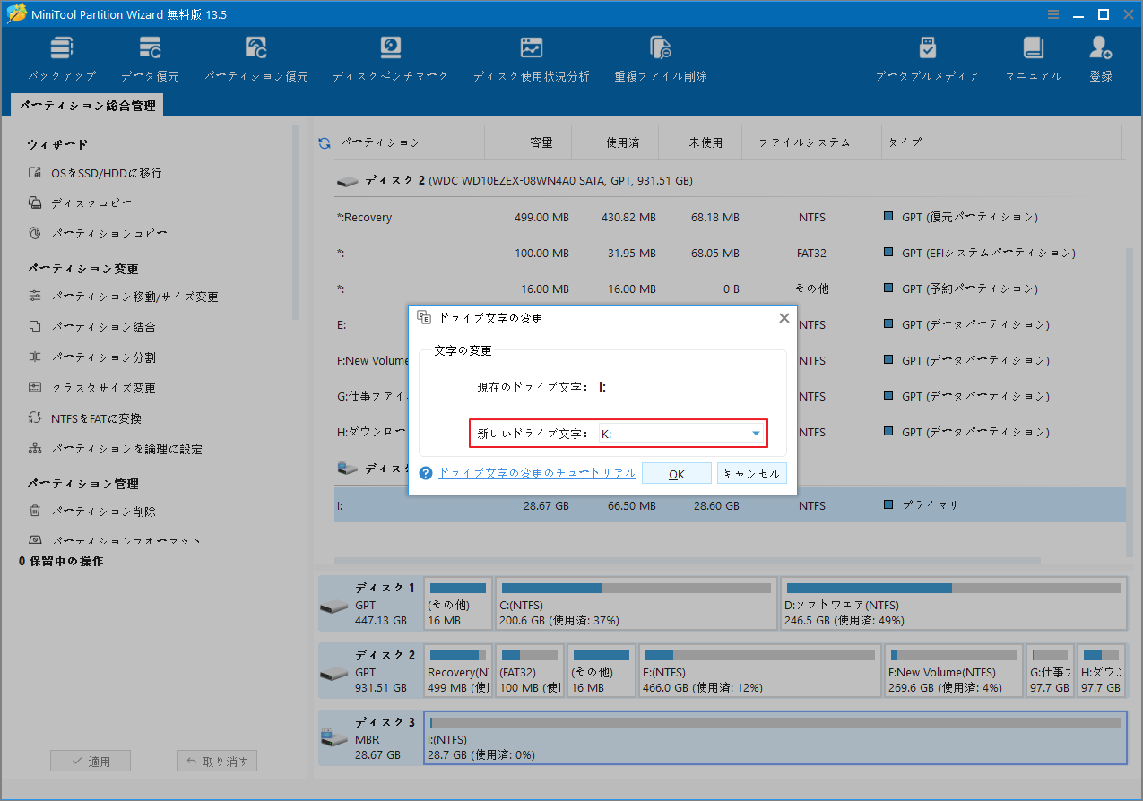Switch to the パーティション総合管理 tab
The image size is (1143, 801).
click(x=87, y=105)
